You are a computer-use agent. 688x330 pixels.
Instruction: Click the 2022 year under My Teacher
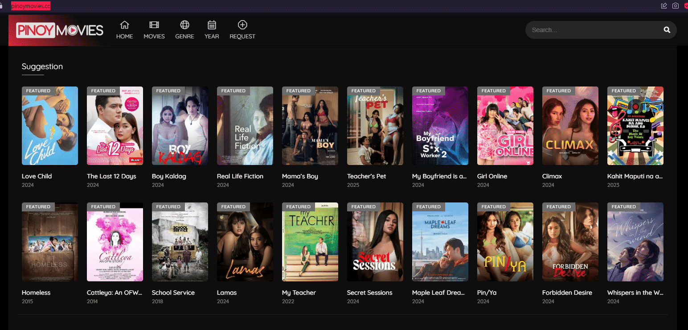pos(288,301)
